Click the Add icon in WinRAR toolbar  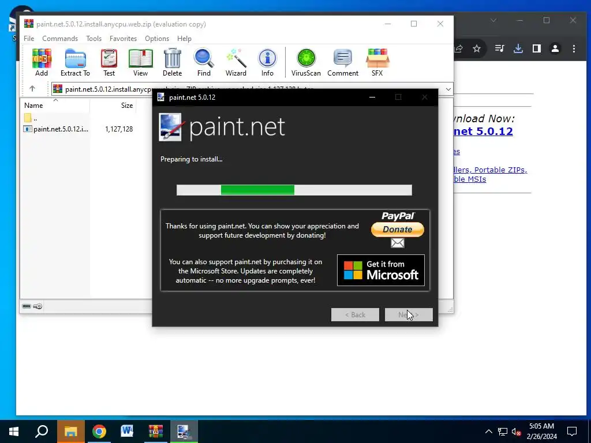pyautogui.click(x=42, y=62)
